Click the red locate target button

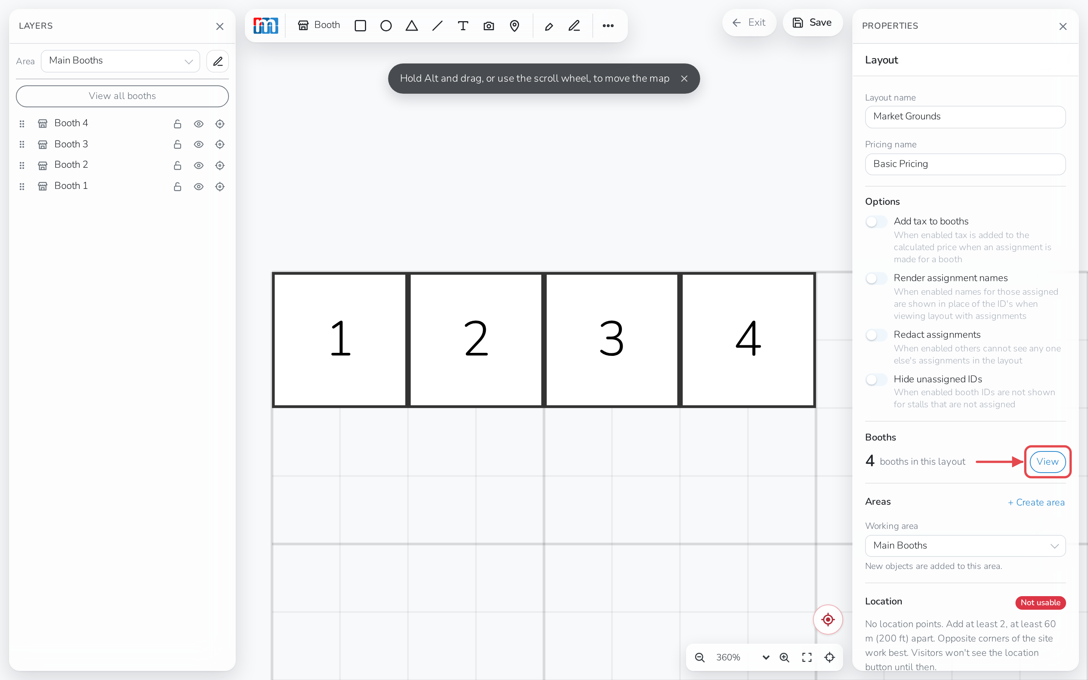tap(828, 619)
